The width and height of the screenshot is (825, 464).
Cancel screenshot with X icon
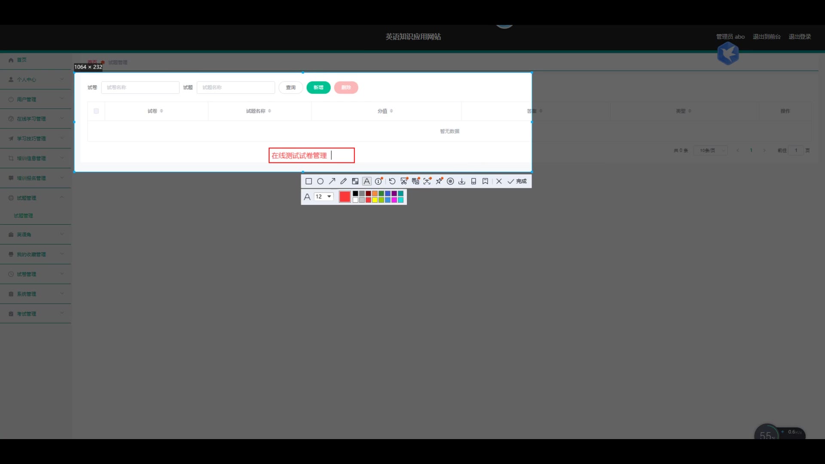click(x=499, y=181)
